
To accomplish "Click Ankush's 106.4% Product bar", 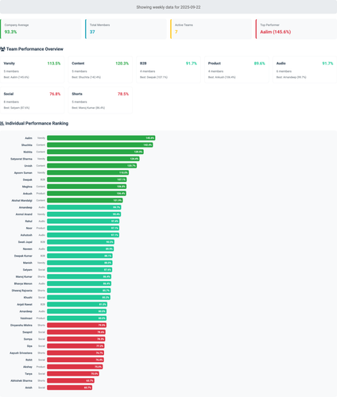I will pyautogui.click(x=87, y=194).
